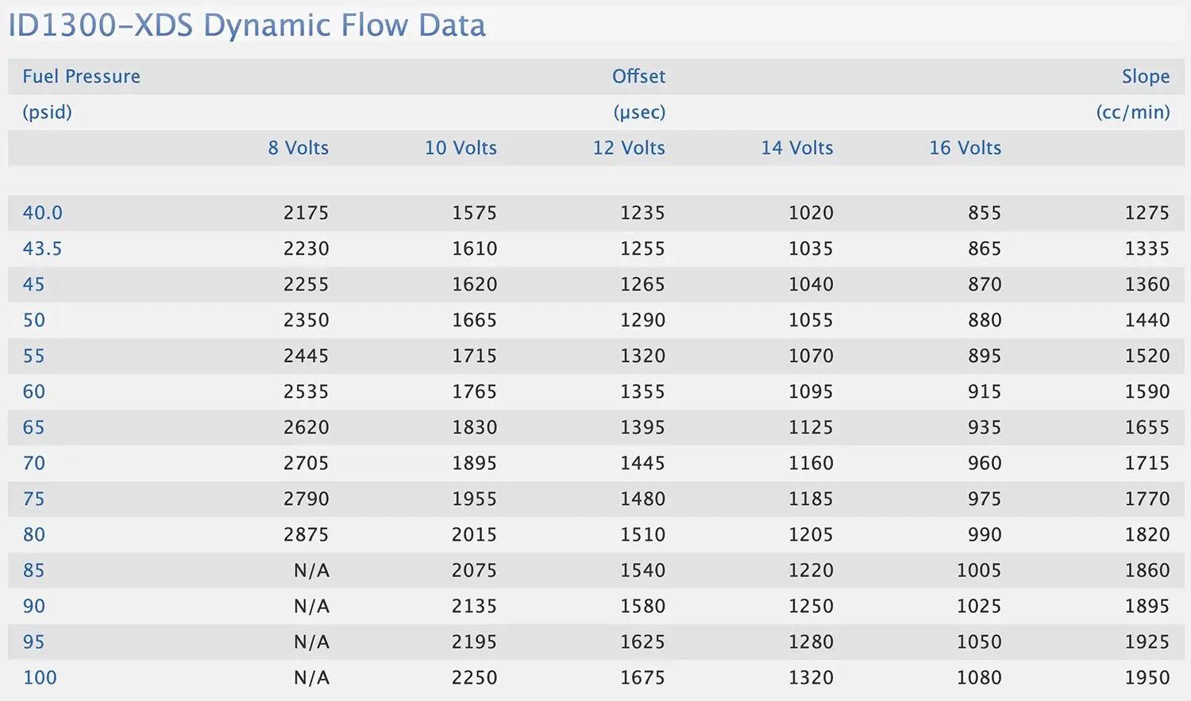Select the 2175 offset value cell
1191x701 pixels.
pyautogui.click(x=306, y=213)
